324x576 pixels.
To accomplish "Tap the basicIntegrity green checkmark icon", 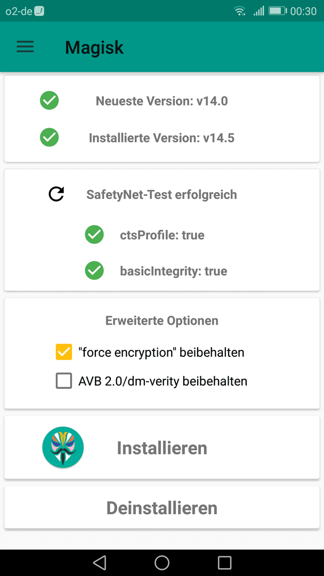I will [94, 271].
